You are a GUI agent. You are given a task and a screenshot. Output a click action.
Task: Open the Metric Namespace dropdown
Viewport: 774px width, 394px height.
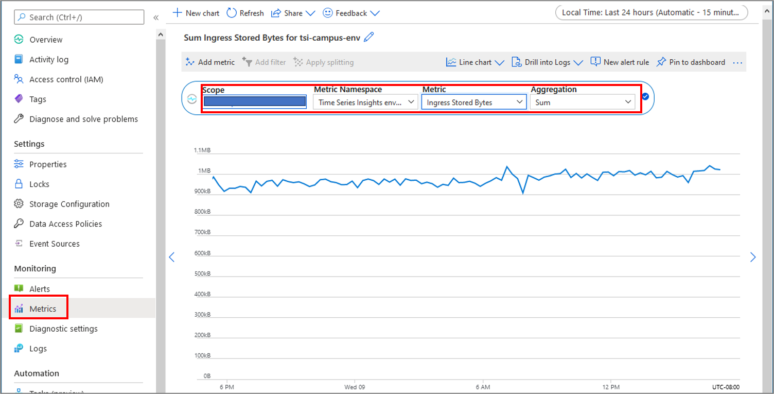(x=365, y=102)
